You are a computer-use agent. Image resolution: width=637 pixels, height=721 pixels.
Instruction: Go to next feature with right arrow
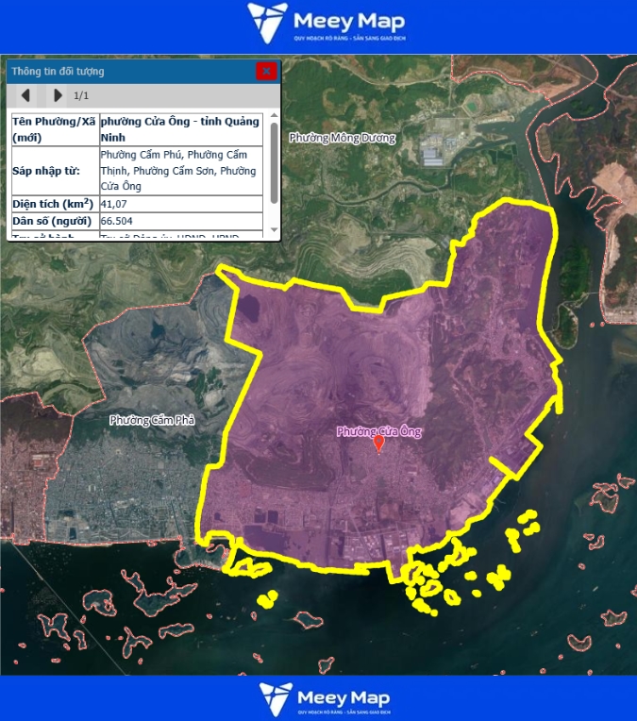pos(58,95)
